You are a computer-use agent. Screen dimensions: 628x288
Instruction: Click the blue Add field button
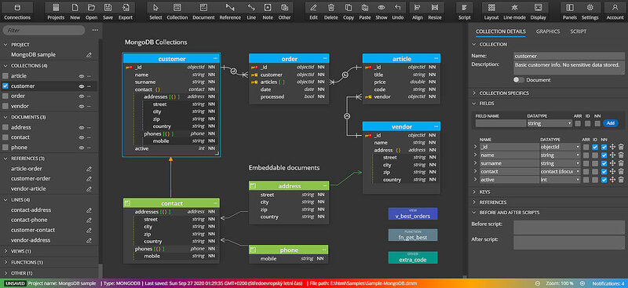pyautogui.click(x=611, y=123)
